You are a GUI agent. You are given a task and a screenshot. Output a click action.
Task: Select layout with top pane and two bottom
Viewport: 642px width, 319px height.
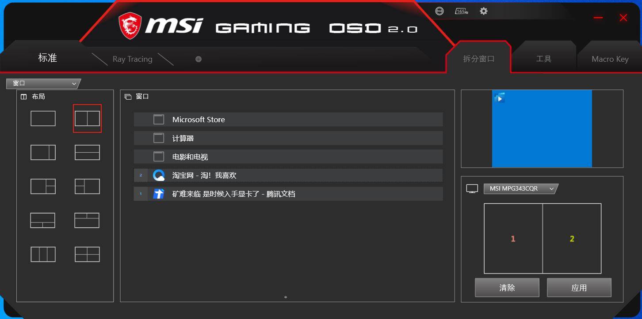pos(43,220)
